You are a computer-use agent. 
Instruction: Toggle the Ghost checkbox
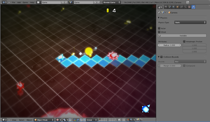159,32
